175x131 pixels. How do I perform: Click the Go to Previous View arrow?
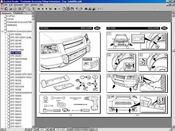55,9
